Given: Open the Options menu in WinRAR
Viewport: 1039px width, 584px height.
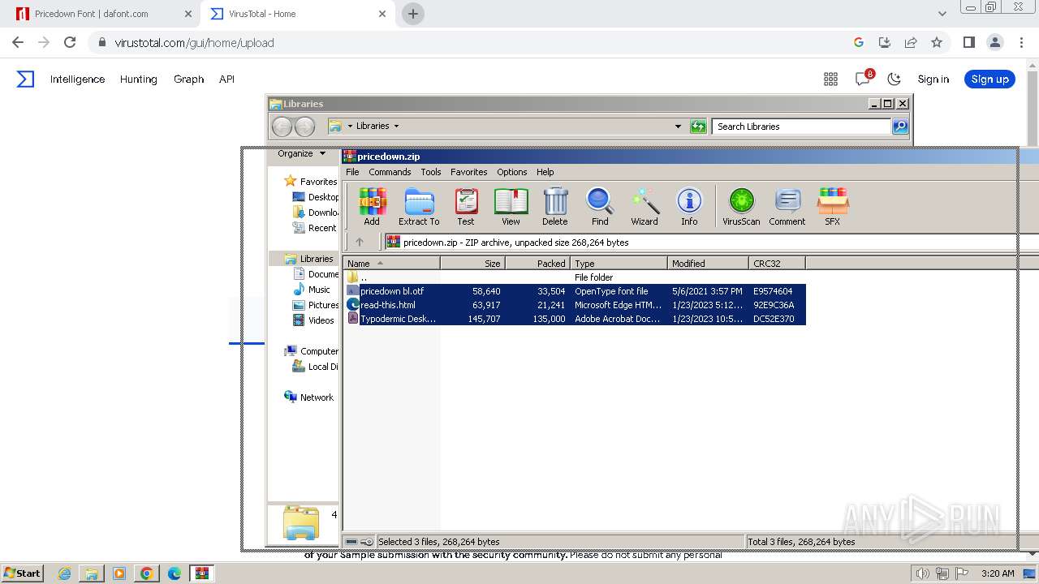Looking at the screenshot, I should click(512, 172).
